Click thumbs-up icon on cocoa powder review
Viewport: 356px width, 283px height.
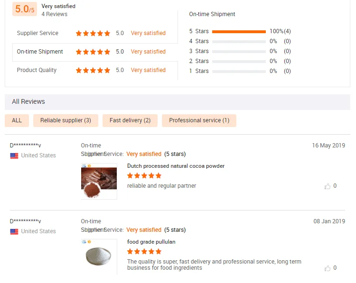(328, 186)
